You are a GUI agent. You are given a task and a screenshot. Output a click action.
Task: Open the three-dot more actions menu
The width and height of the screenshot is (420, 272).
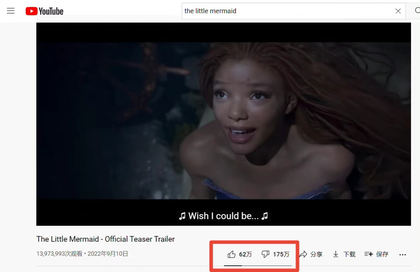pyautogui.click(x=402, y=255)
